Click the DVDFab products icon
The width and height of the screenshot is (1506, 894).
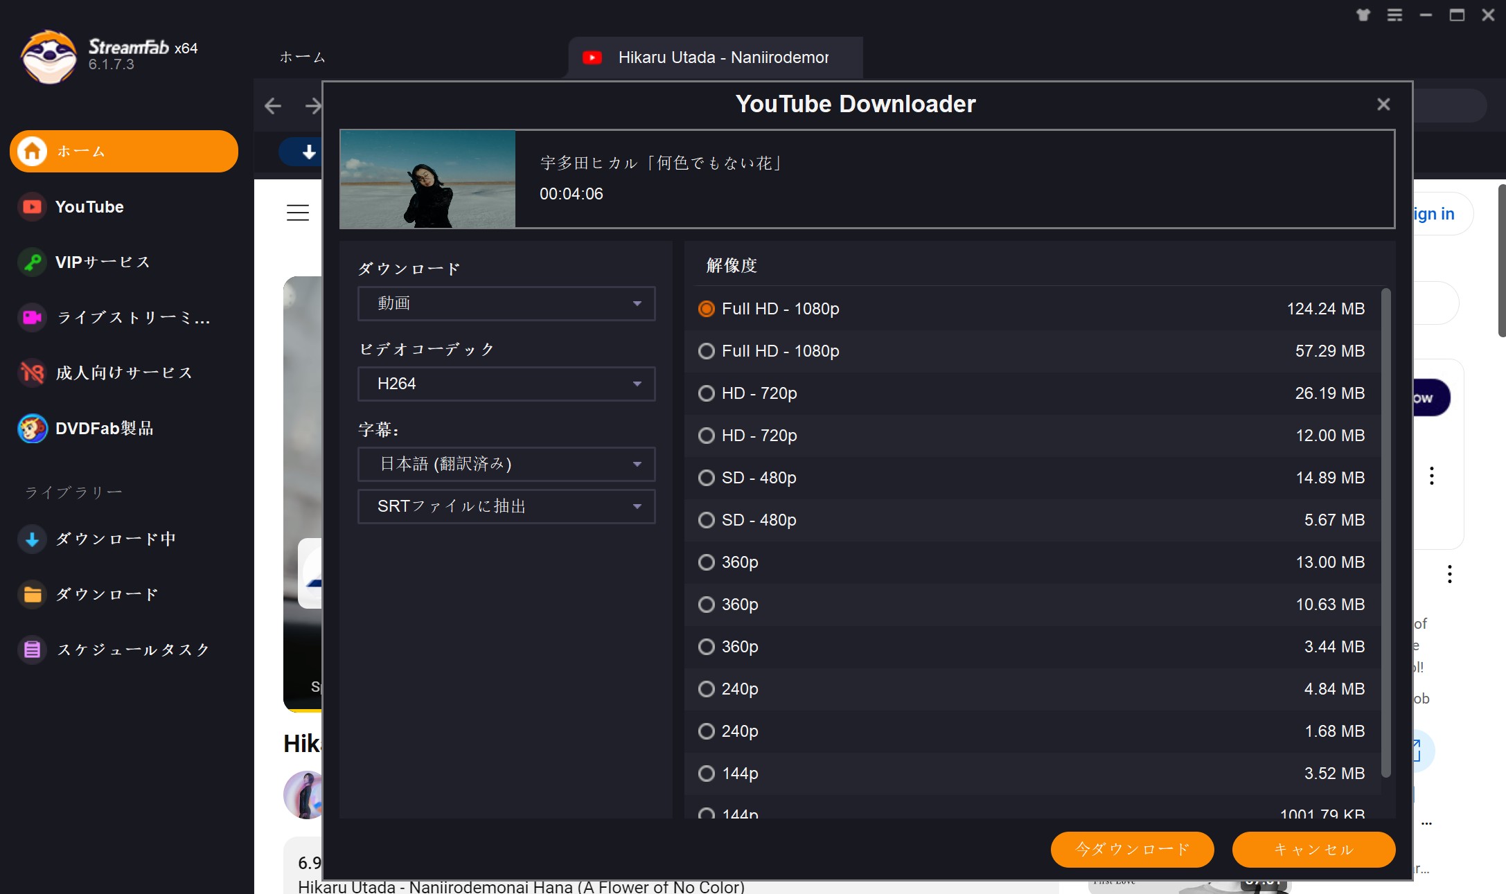(x=32, y=428)
